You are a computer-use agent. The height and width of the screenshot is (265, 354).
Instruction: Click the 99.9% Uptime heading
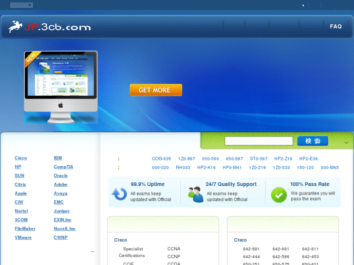(148, 184)
